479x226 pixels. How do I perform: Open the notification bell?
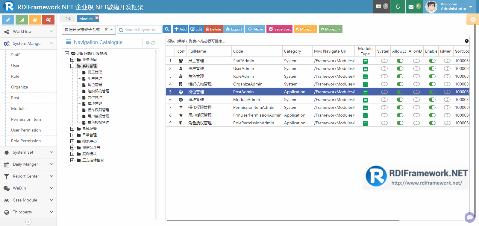[x=398, y=7]
